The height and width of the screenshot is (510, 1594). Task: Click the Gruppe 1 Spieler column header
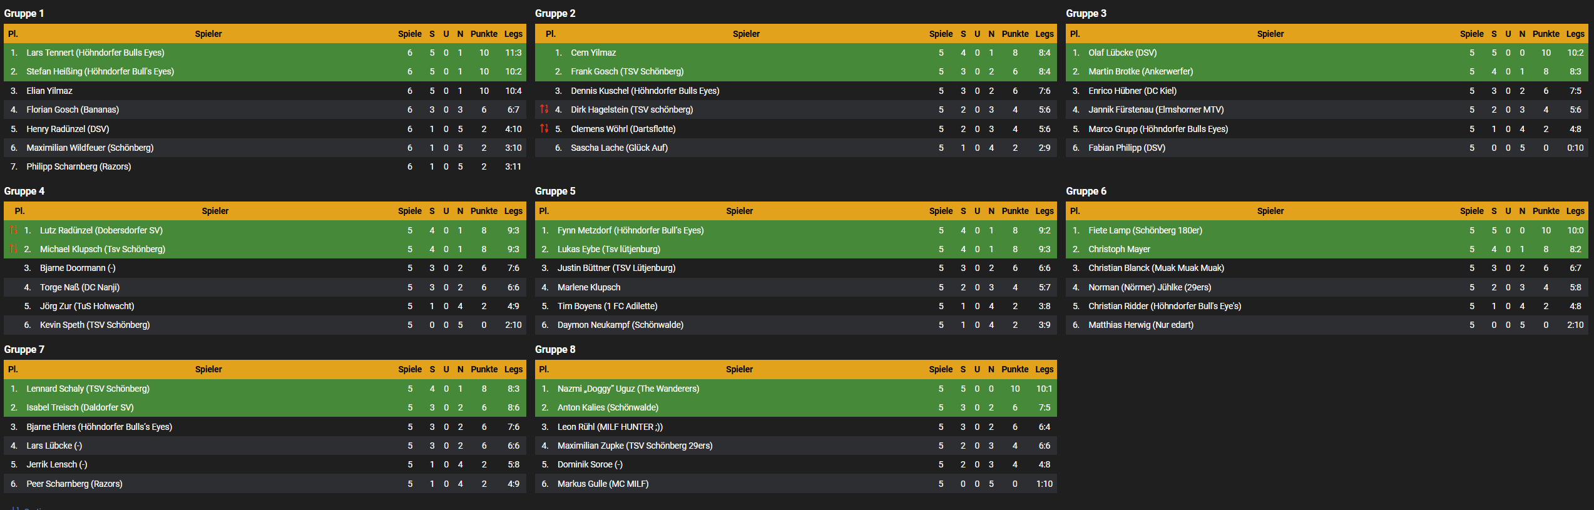point(208,34)
